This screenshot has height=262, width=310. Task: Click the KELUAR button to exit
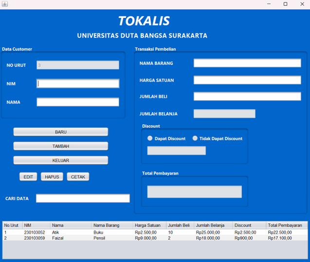tap(61, 160)
